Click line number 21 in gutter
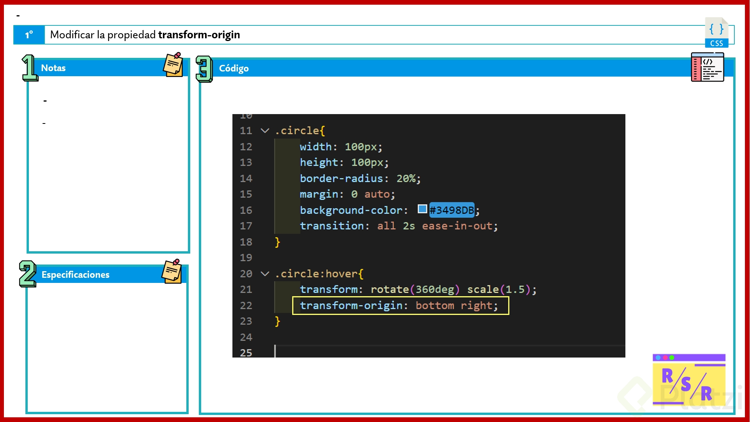This screenshot has width=750, height=422. pos(246,290)
